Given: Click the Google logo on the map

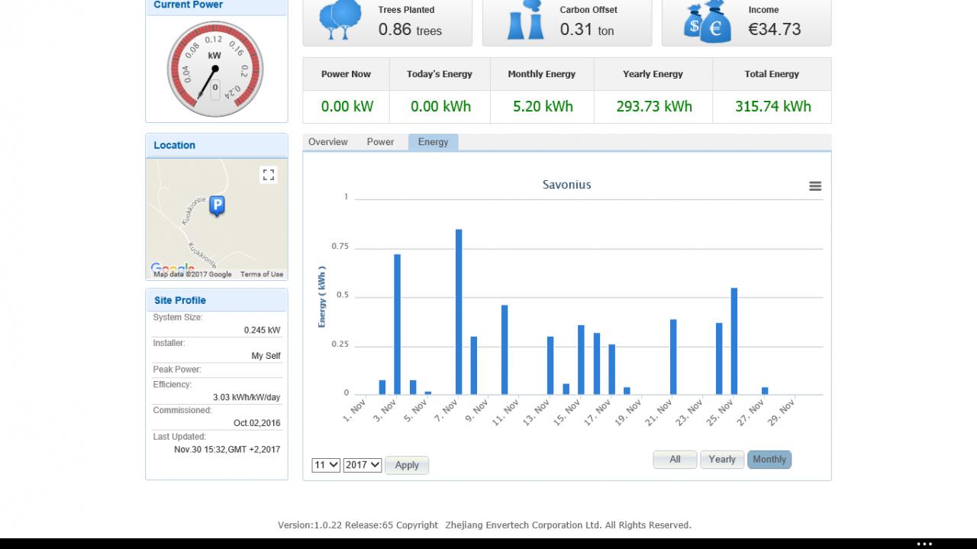Looking at the screenshot, I should pyautogui.click(x=172, y=267).
